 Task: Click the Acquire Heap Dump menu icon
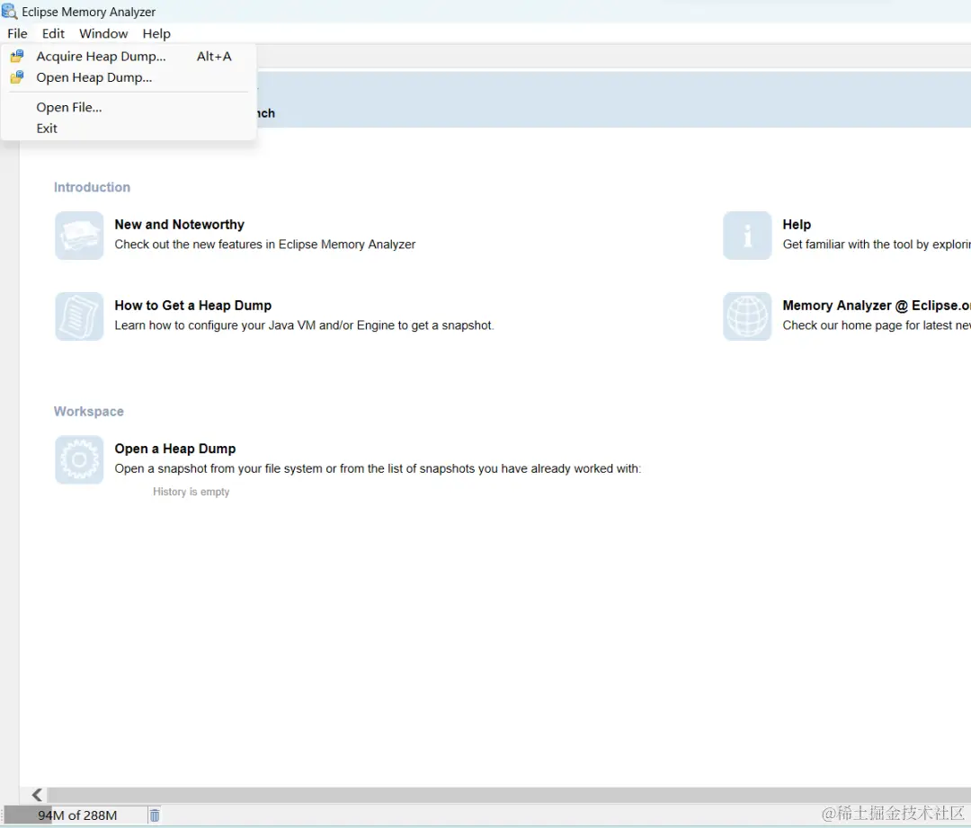(17, 57)
